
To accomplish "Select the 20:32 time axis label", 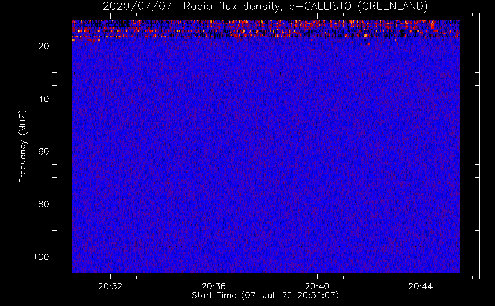I will pyautogui.click(x=110, y=286).
